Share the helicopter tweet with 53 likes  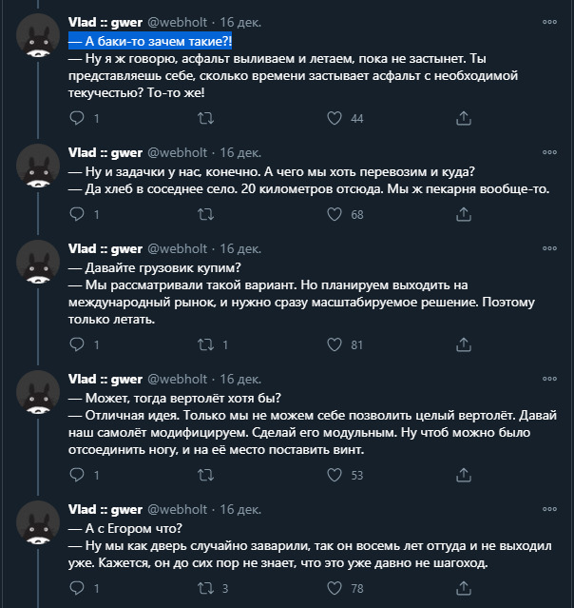(464, 476)
